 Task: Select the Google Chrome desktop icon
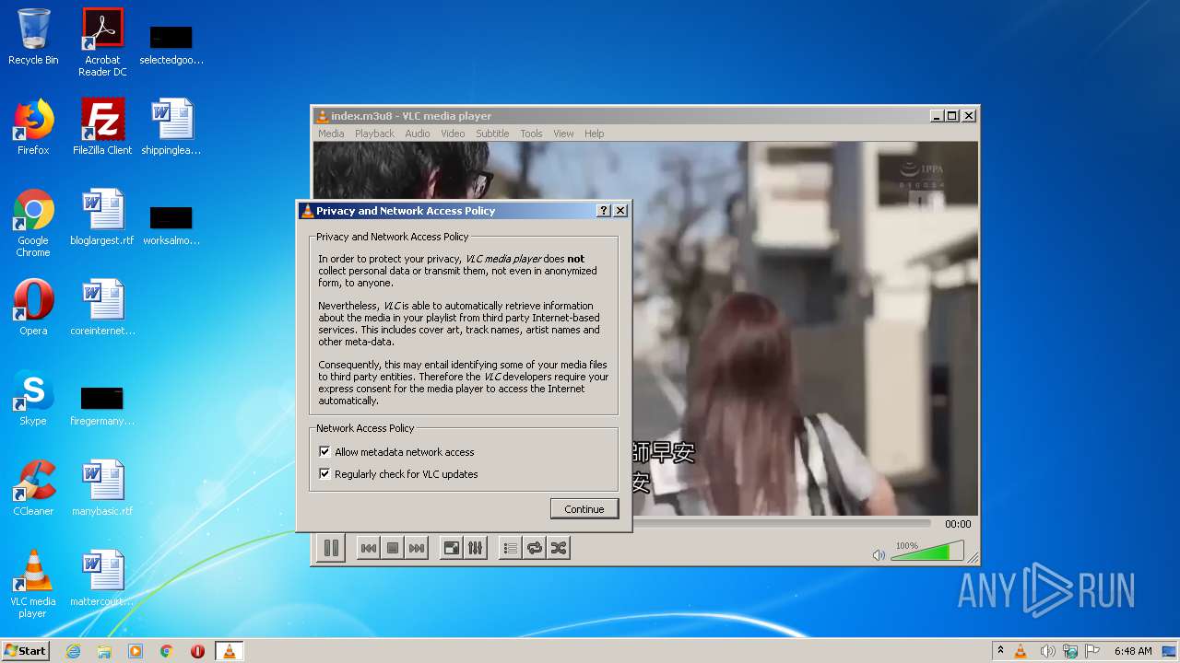[33, 223]
